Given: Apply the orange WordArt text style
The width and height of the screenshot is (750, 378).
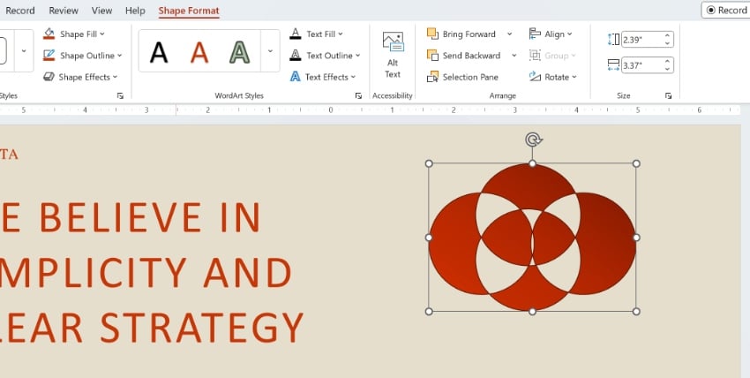Looking at the screenshot, I should coord(200,53).
